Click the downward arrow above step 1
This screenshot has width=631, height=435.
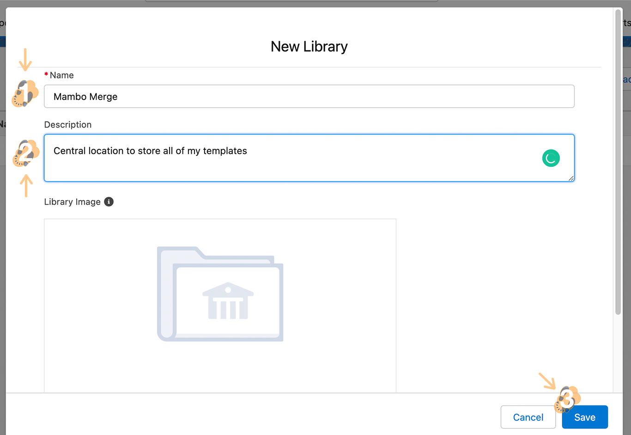(25, 60)
